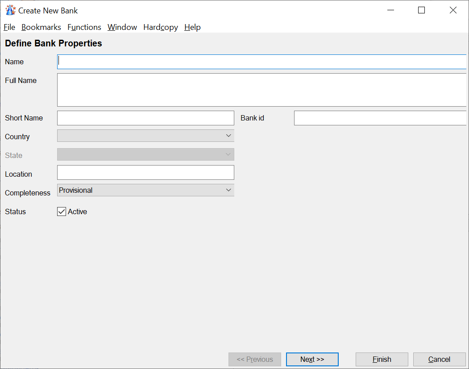Open the Functions menu
This screenshot has height=369, width=469.
click(x=84, y=27)
